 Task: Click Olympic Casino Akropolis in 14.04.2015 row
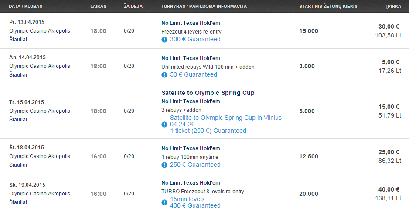coord(40,66)
